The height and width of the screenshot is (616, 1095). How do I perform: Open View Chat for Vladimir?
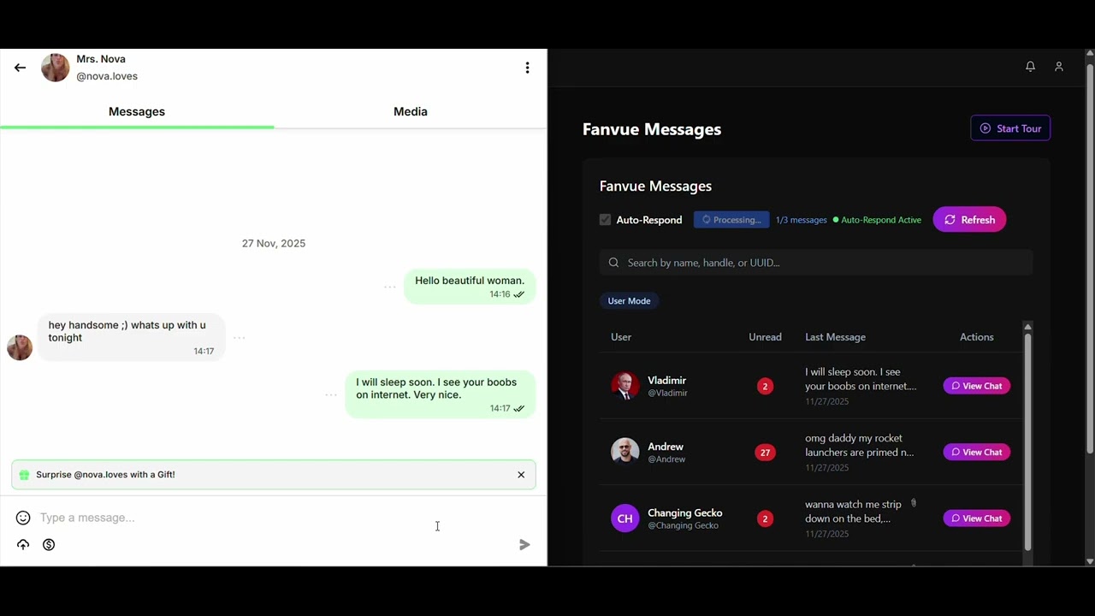click(x=977, y=386)
